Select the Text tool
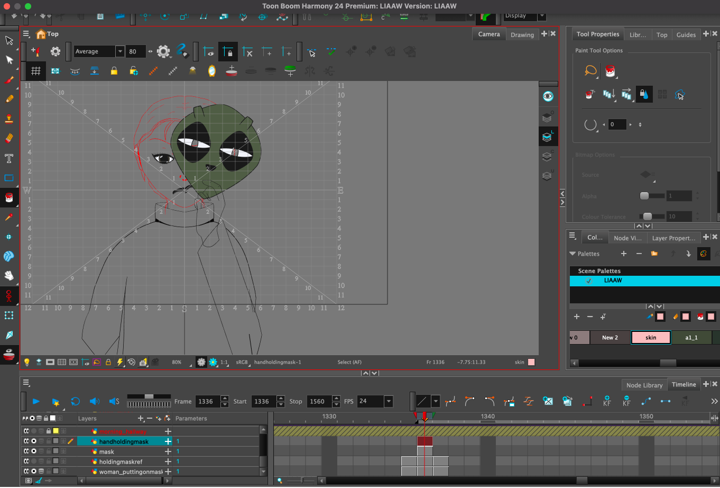The image size is (720, 488). tap(9, 158)
